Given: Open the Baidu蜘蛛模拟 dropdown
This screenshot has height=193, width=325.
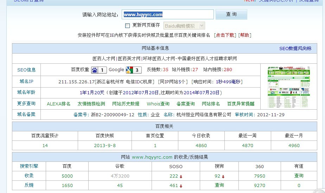Looking at the screenshot, I should pyautogui.click(x=184, y=26).
